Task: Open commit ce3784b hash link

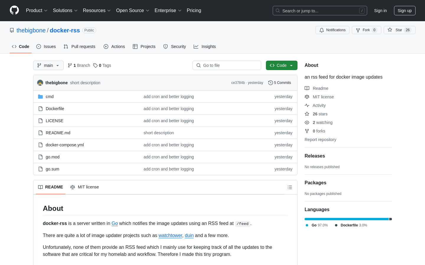Action: [x=238, y=83]
